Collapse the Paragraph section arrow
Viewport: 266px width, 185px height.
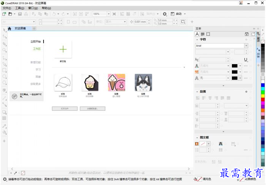(x=197, y=92)
